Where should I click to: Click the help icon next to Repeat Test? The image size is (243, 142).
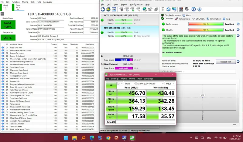pos(238,62)
